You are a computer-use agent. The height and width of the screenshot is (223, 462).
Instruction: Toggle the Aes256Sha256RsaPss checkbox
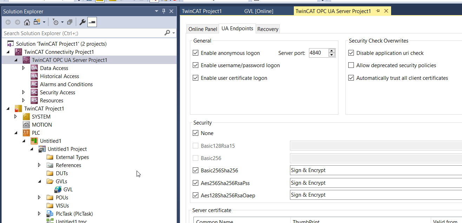point(196,183)
